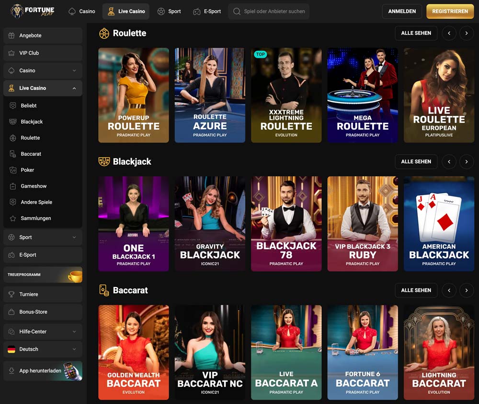The width and height of the screenshot is (479, 404).
Task: Click the Baccarat cards icon in sidebar
Action: tap(13, 154)
